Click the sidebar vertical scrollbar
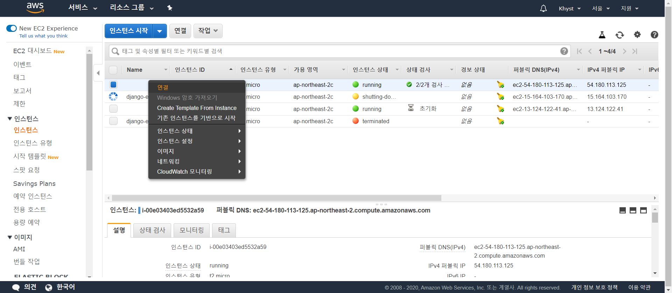Screen dimensions: 672x293 89,112
